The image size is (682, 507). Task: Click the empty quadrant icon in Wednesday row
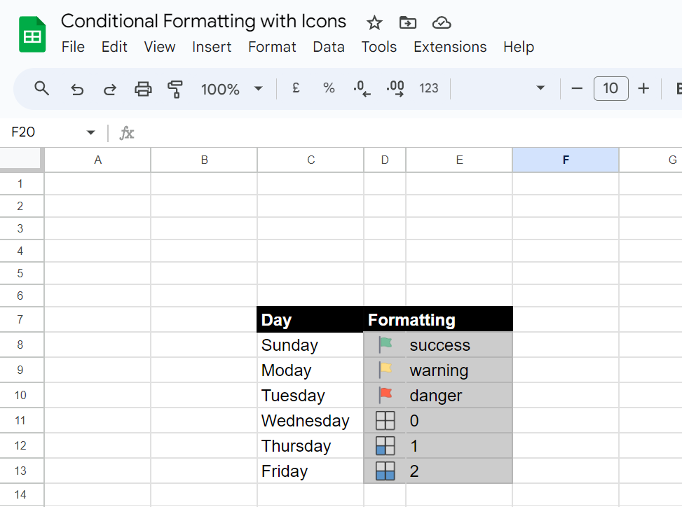[385, 421]
